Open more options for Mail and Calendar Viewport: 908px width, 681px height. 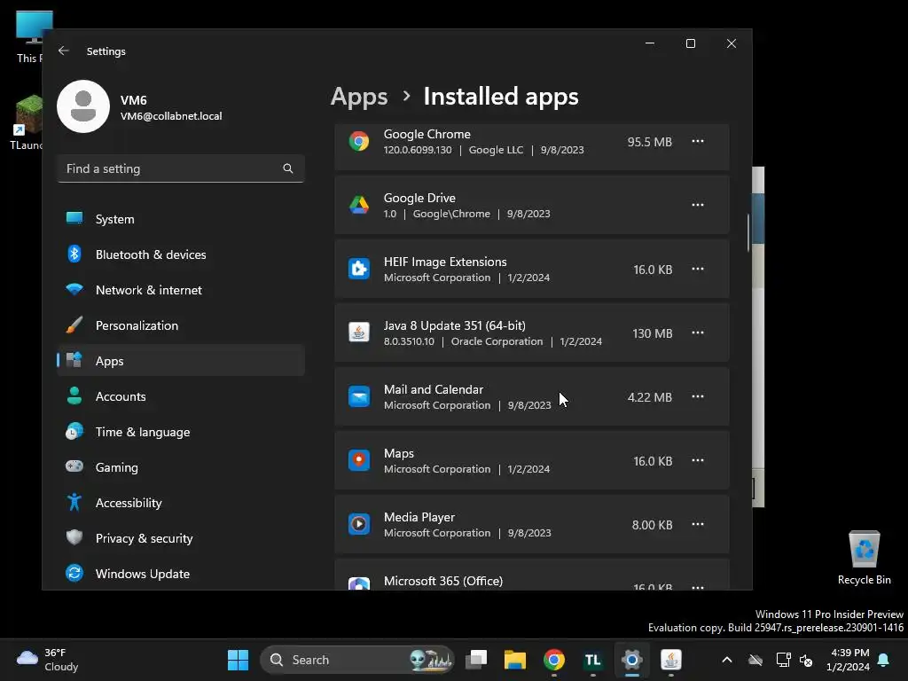(698, 396)
